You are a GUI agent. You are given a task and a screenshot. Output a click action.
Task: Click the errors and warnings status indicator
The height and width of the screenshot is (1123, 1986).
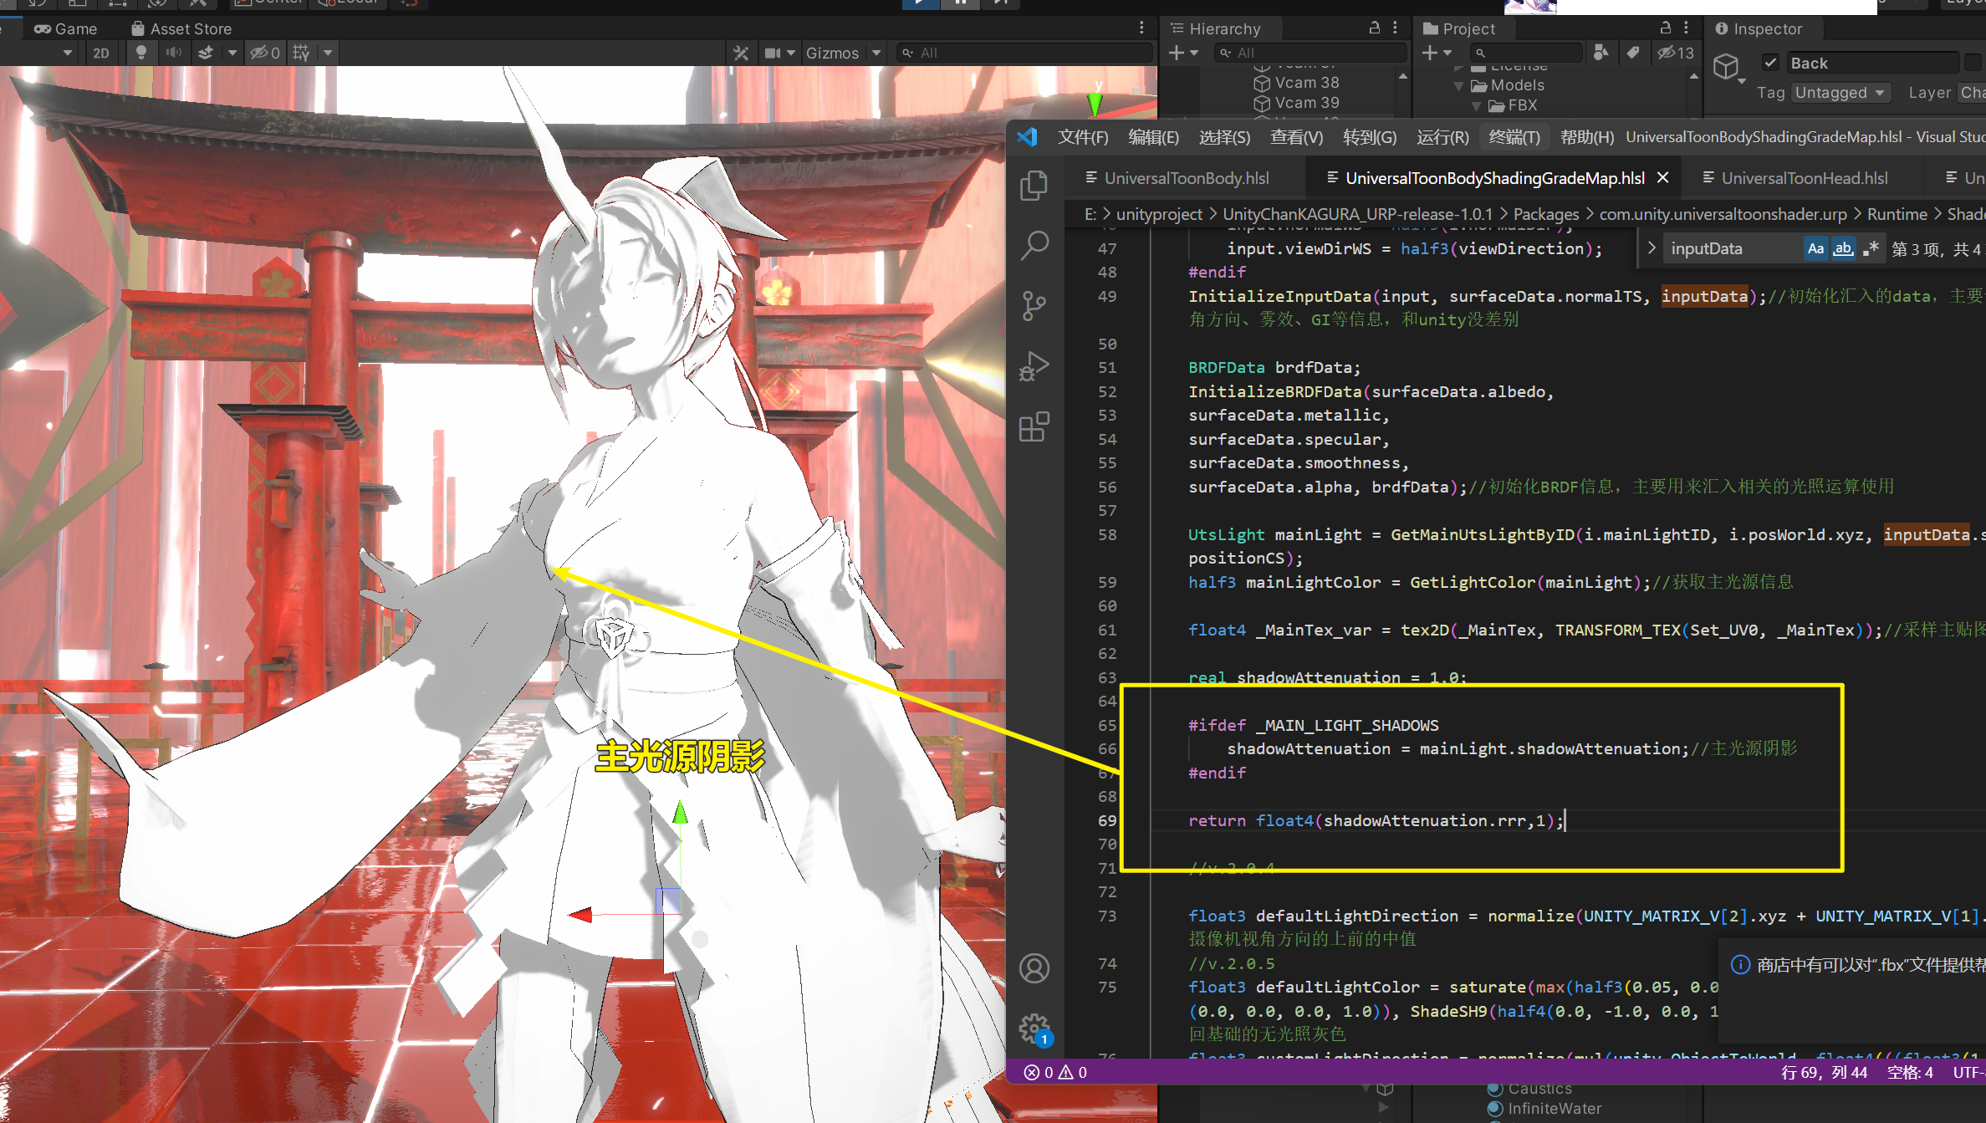click(x=1056, y=1072)
